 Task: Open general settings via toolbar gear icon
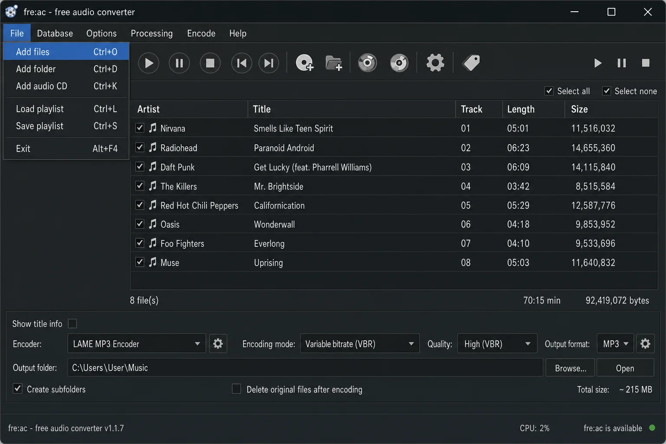pos(435,63)
